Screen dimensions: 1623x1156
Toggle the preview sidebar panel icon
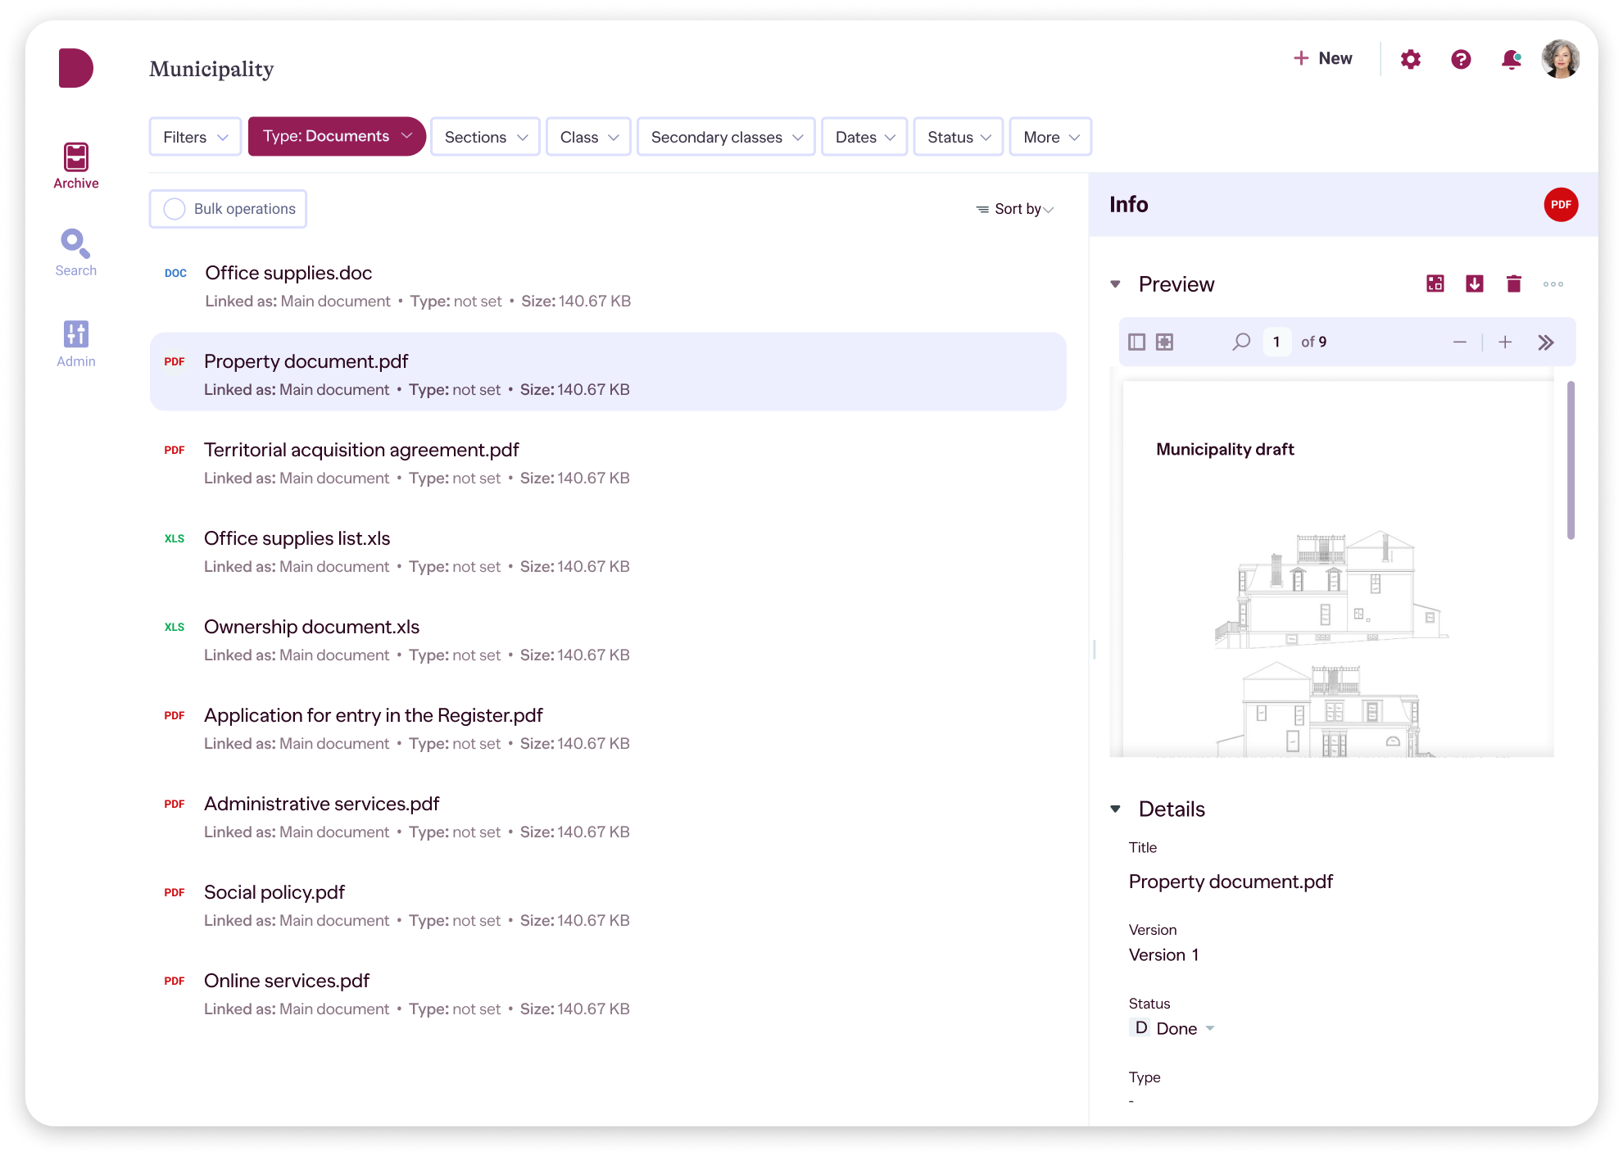1136,342
